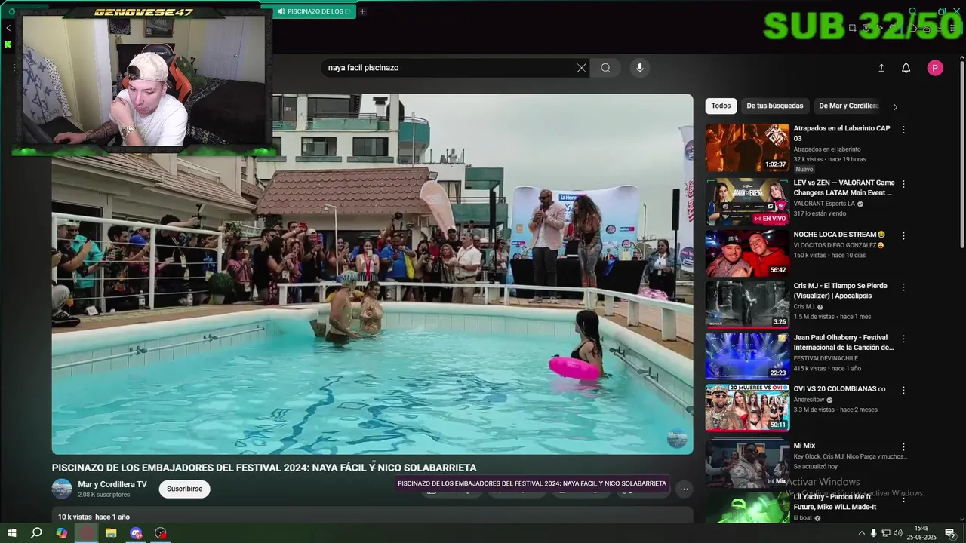The width and height of the screenshot is (966, 543).
Task: Open Lil Yachty Pardon Me video
Action: click(747, 508)
